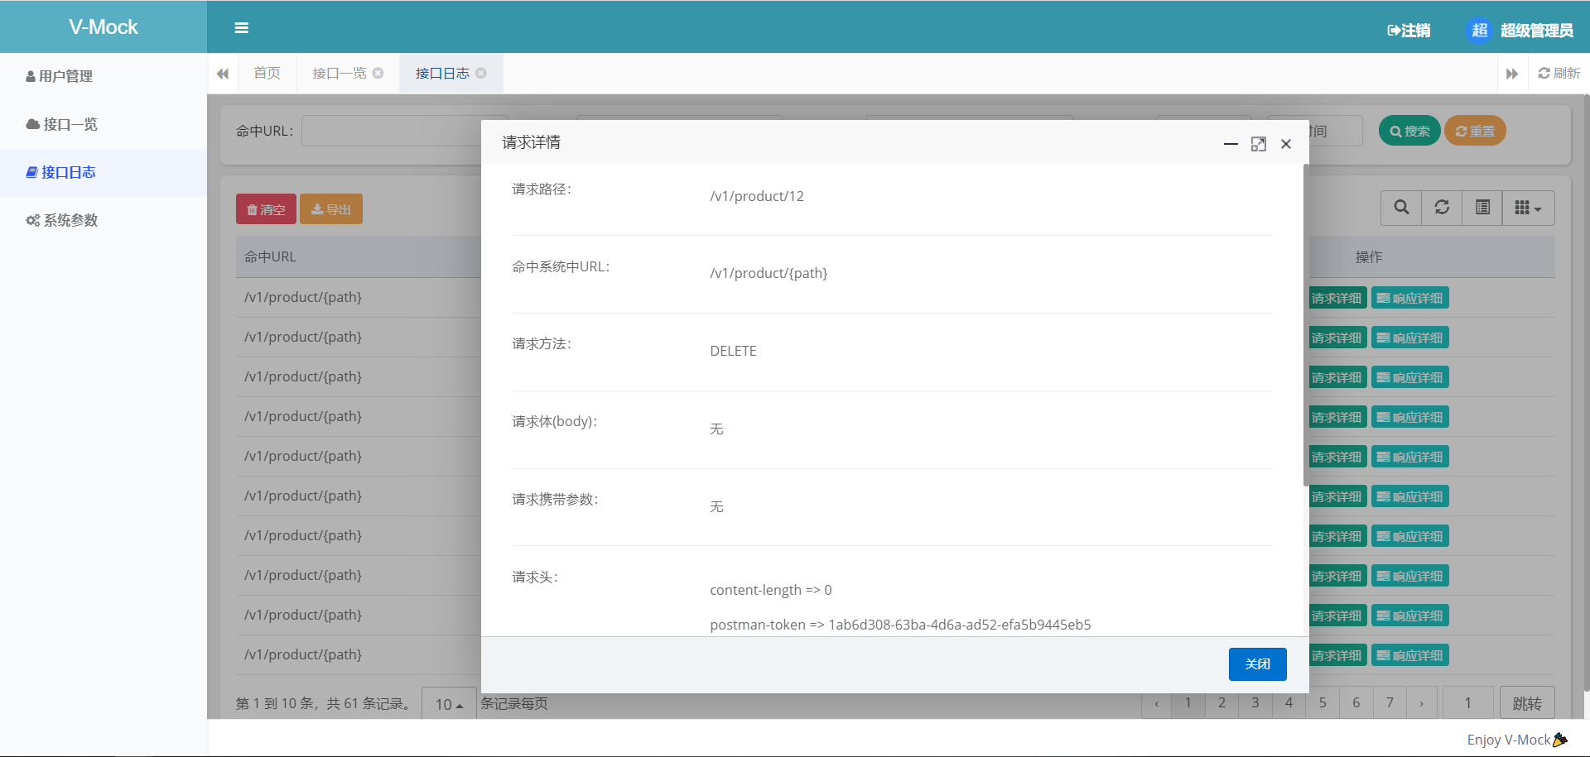The width and height of the screenshot is (1590, 757).
Task: Click the green 搜索 button
Action: (1409, 131)
